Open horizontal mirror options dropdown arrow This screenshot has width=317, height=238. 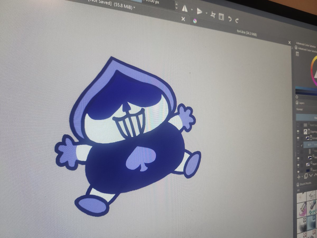coord(192,10)
